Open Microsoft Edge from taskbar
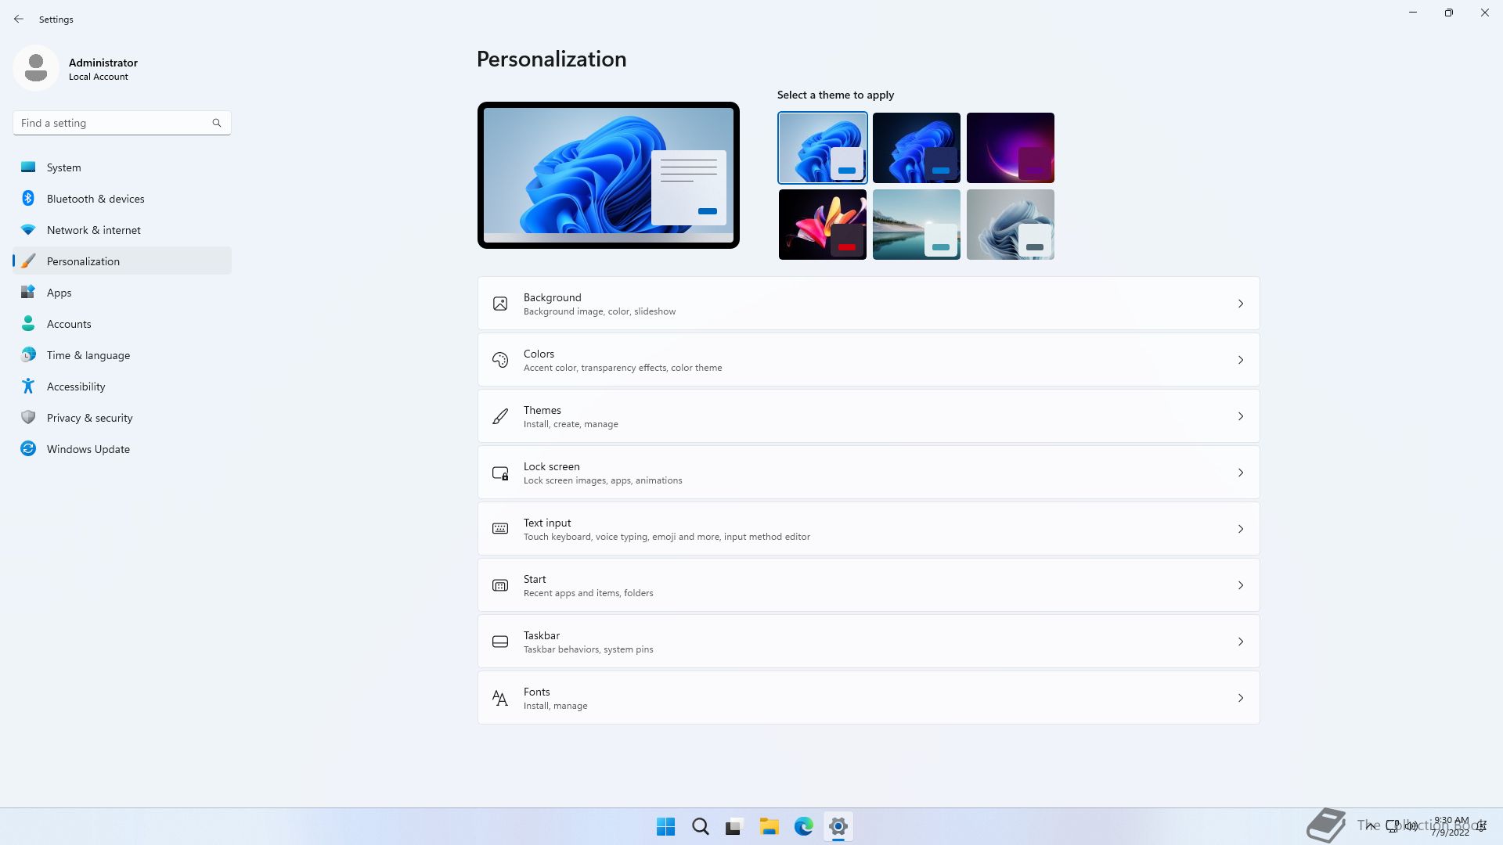 [804, 826]
